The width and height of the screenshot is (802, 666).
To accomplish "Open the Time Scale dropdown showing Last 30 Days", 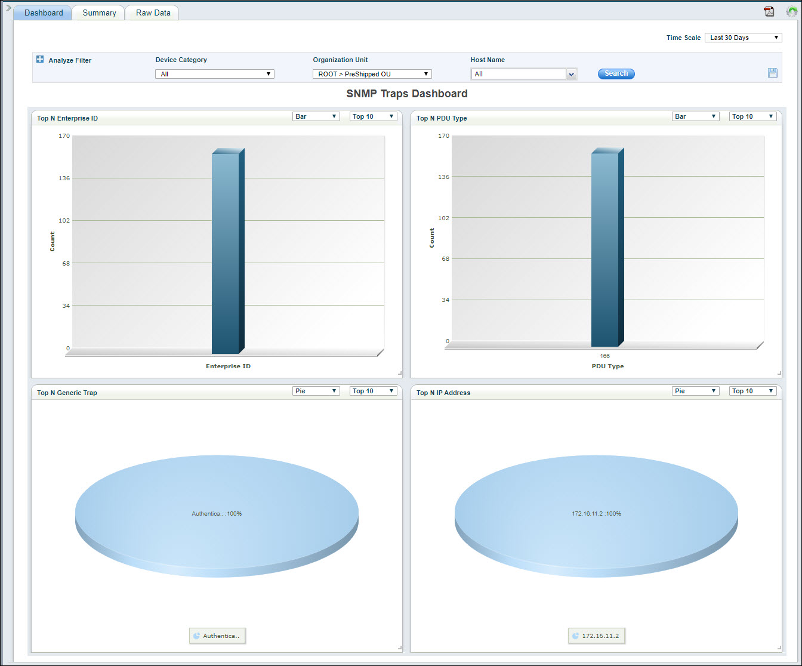I will point(743,37).
